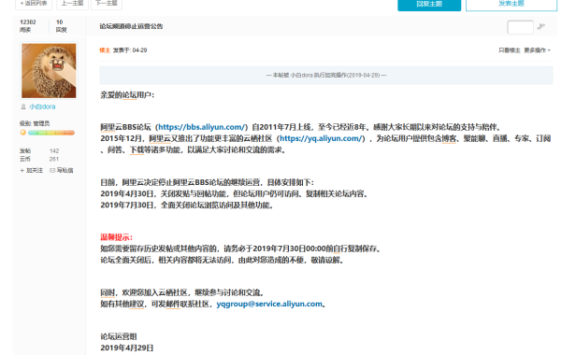Click the rainbow user level bar
576x355 pixels.
[x=51, y=133]
